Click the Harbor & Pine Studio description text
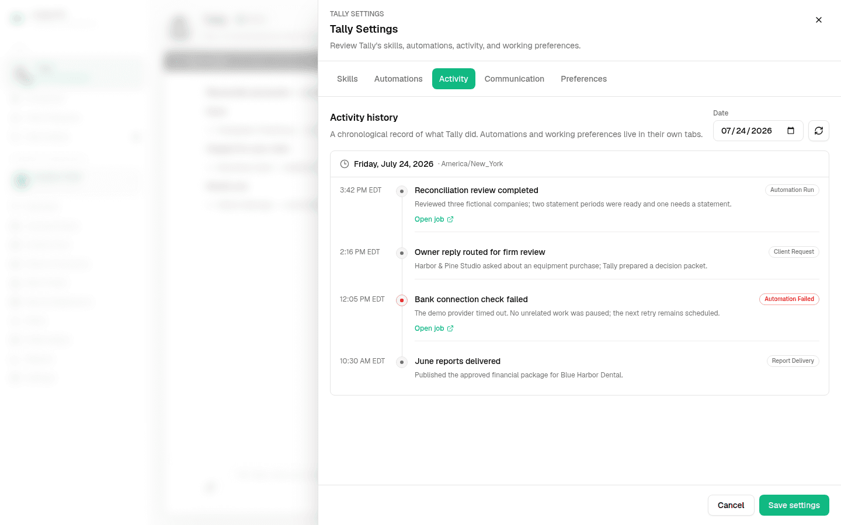 click(x=561, y=266)
